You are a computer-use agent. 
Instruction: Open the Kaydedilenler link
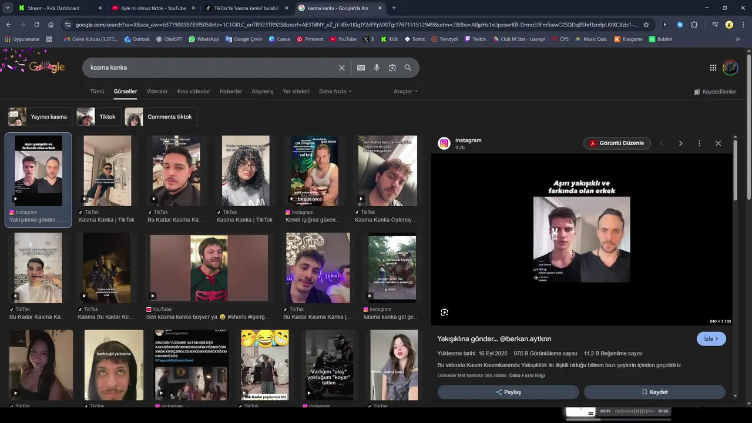715,92
